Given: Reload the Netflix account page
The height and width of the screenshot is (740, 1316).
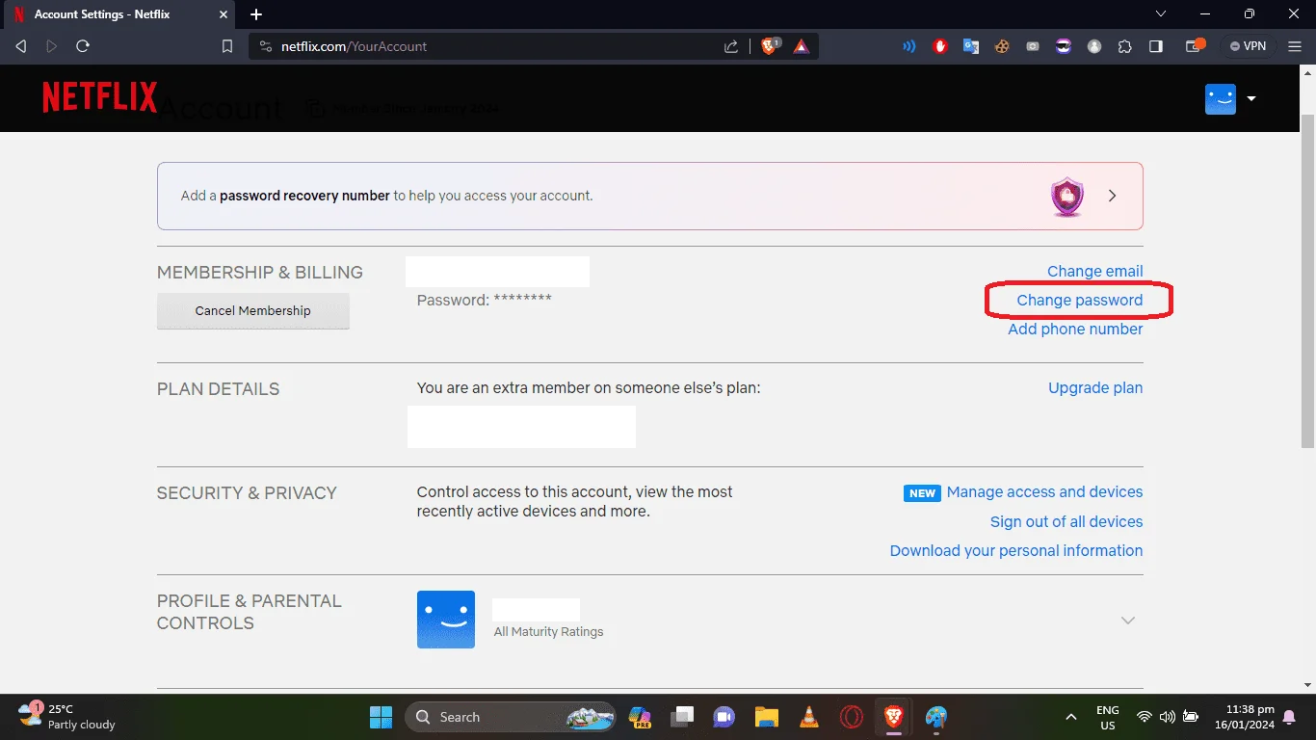Looking at the screenshot, I should [x=83, y=46].
